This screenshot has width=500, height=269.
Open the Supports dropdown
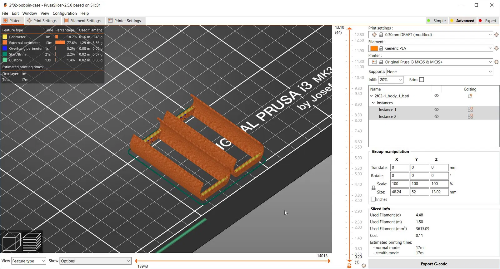click(x=440, y=72)
